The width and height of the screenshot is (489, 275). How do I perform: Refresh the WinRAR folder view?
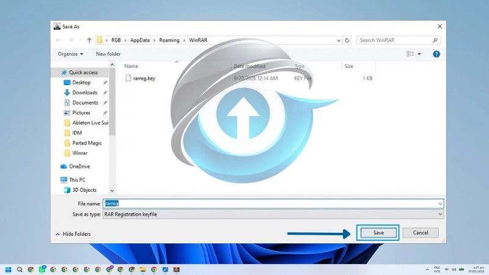pos(347,40)
